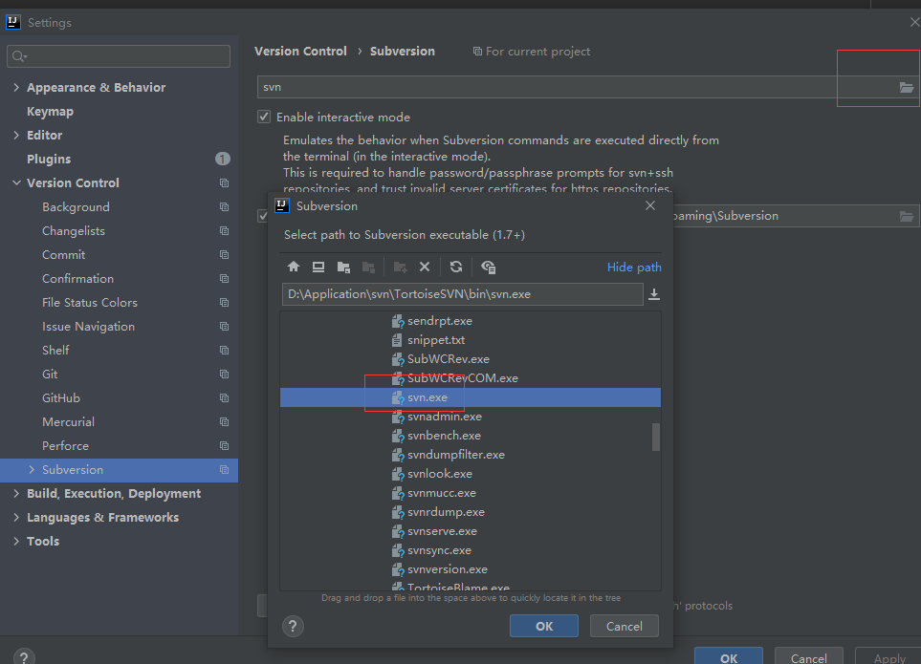This screenshot has height=664, width=921.
Task: Click per-project icon next to Background
Action: pyautogui.click(x=224, y=206)
